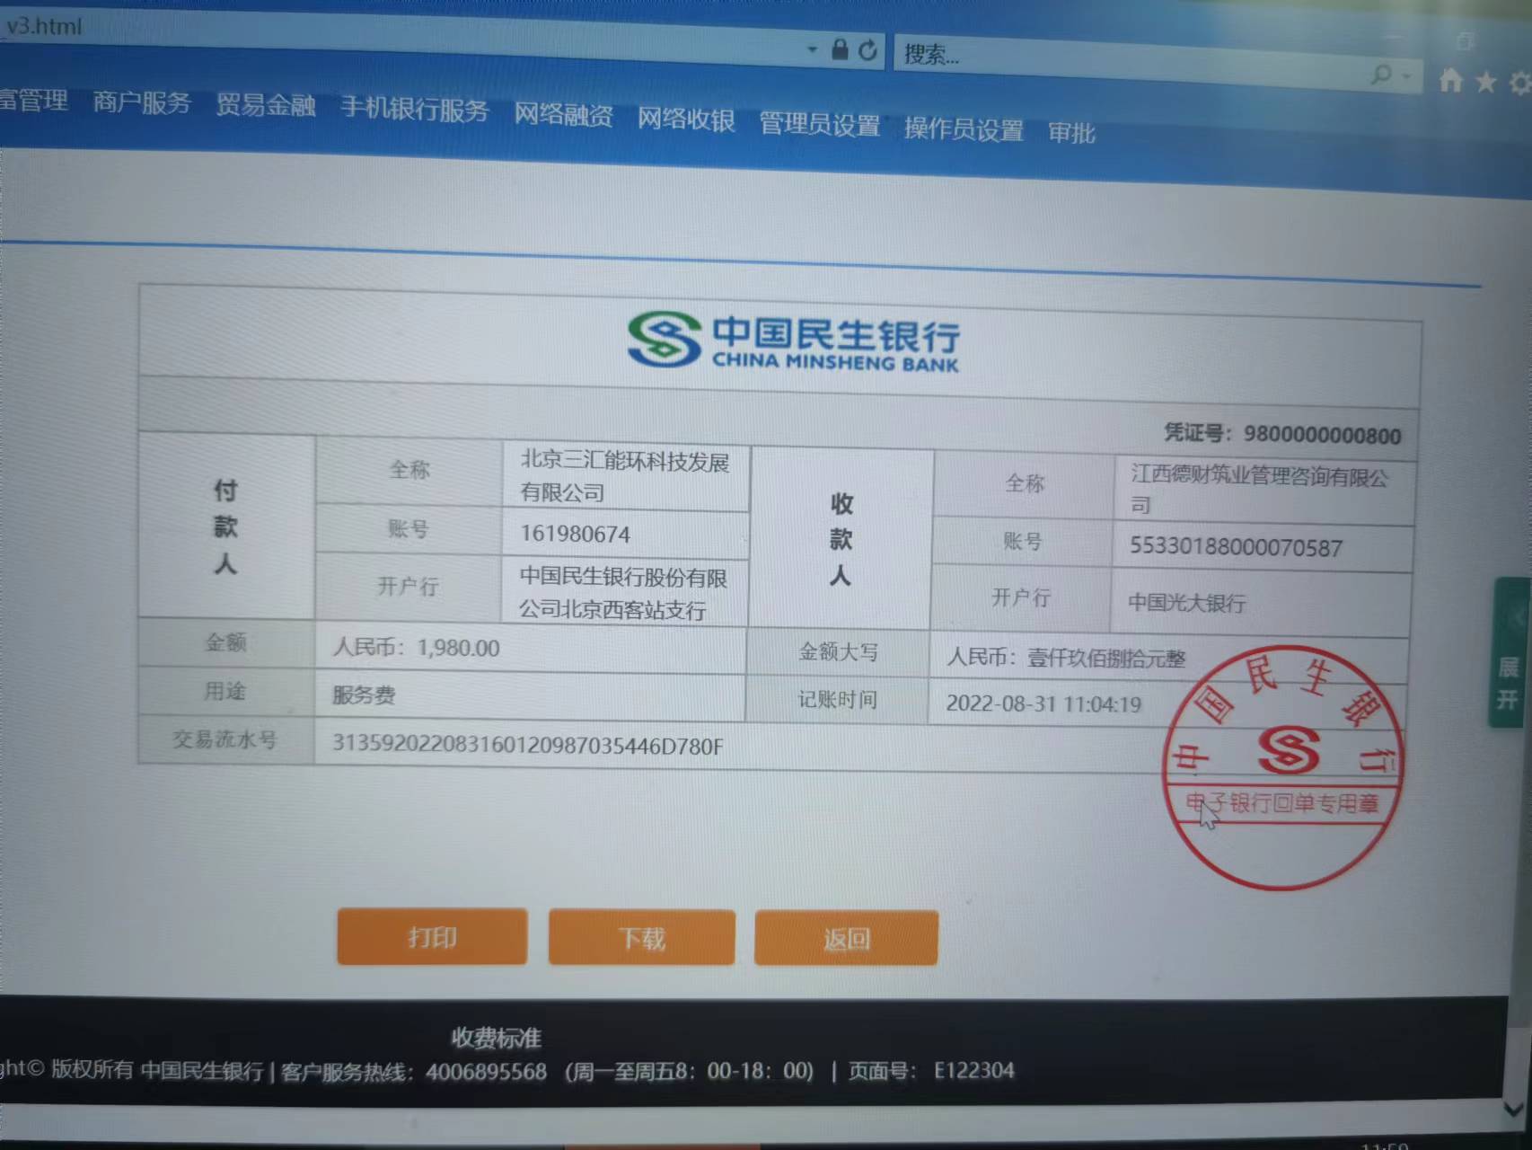This screenshot has width=1532, height=1150.
Task: Open the address bar dropdown arrow
Action: (813, 49)
